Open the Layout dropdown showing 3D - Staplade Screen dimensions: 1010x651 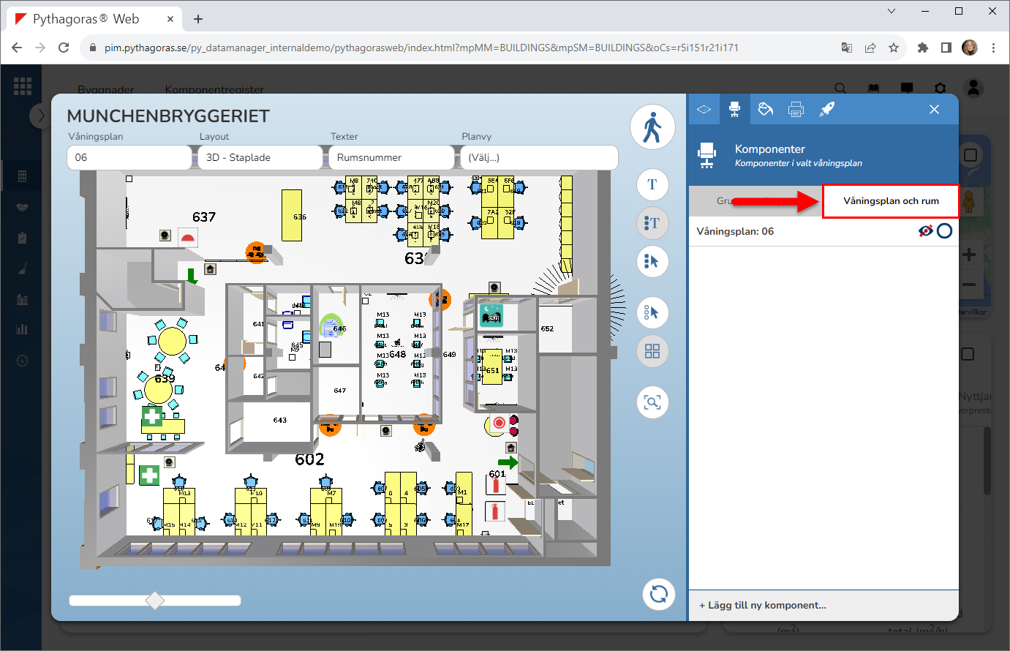pos(260,157)
